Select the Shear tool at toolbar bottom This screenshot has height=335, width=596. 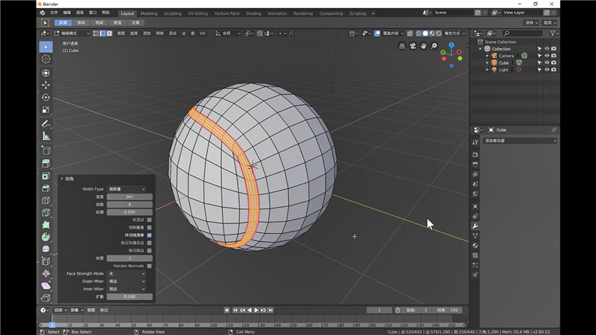(46, 285)
